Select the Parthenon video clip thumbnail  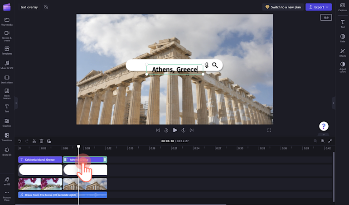(x=85, y=184)
